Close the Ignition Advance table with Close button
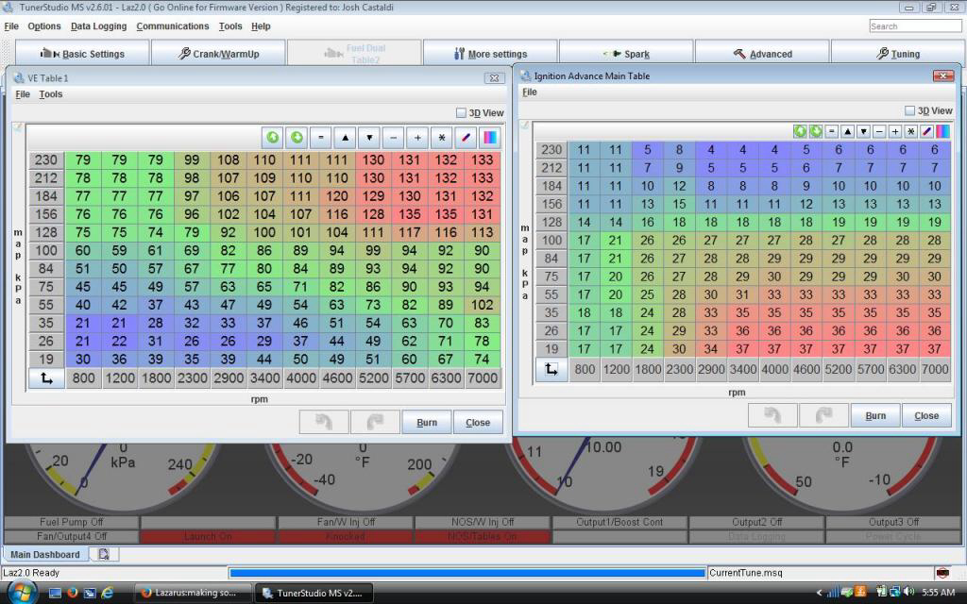Image resolution: width=967 pixels, height=604 pixels. coord(926,415)
